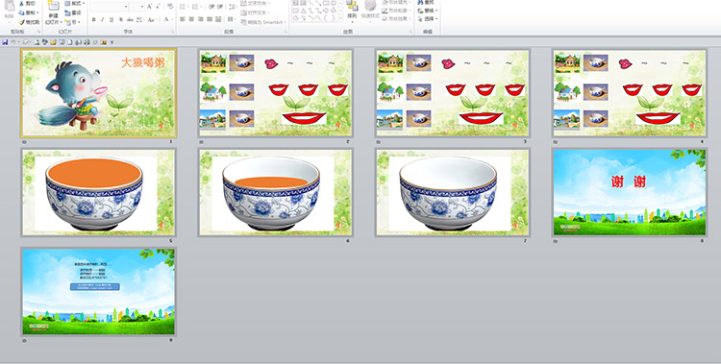This screenshot has height=364, width=721.
Task: Open the clipboard group dialog launcher
Action: coord(39,32)
